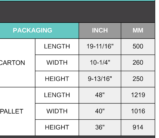159x138 pixels.
Task: Click the pallet 36" height value
Action: (100, 128)
